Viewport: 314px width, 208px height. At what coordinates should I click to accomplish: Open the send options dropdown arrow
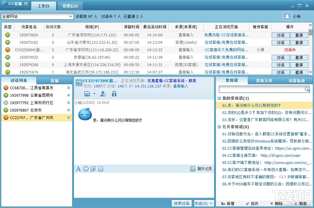pos(211,203)
